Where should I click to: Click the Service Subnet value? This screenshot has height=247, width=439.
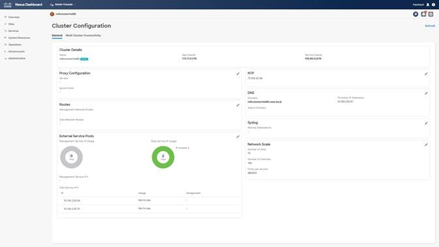pyautogui.click(x=313, y=59)
